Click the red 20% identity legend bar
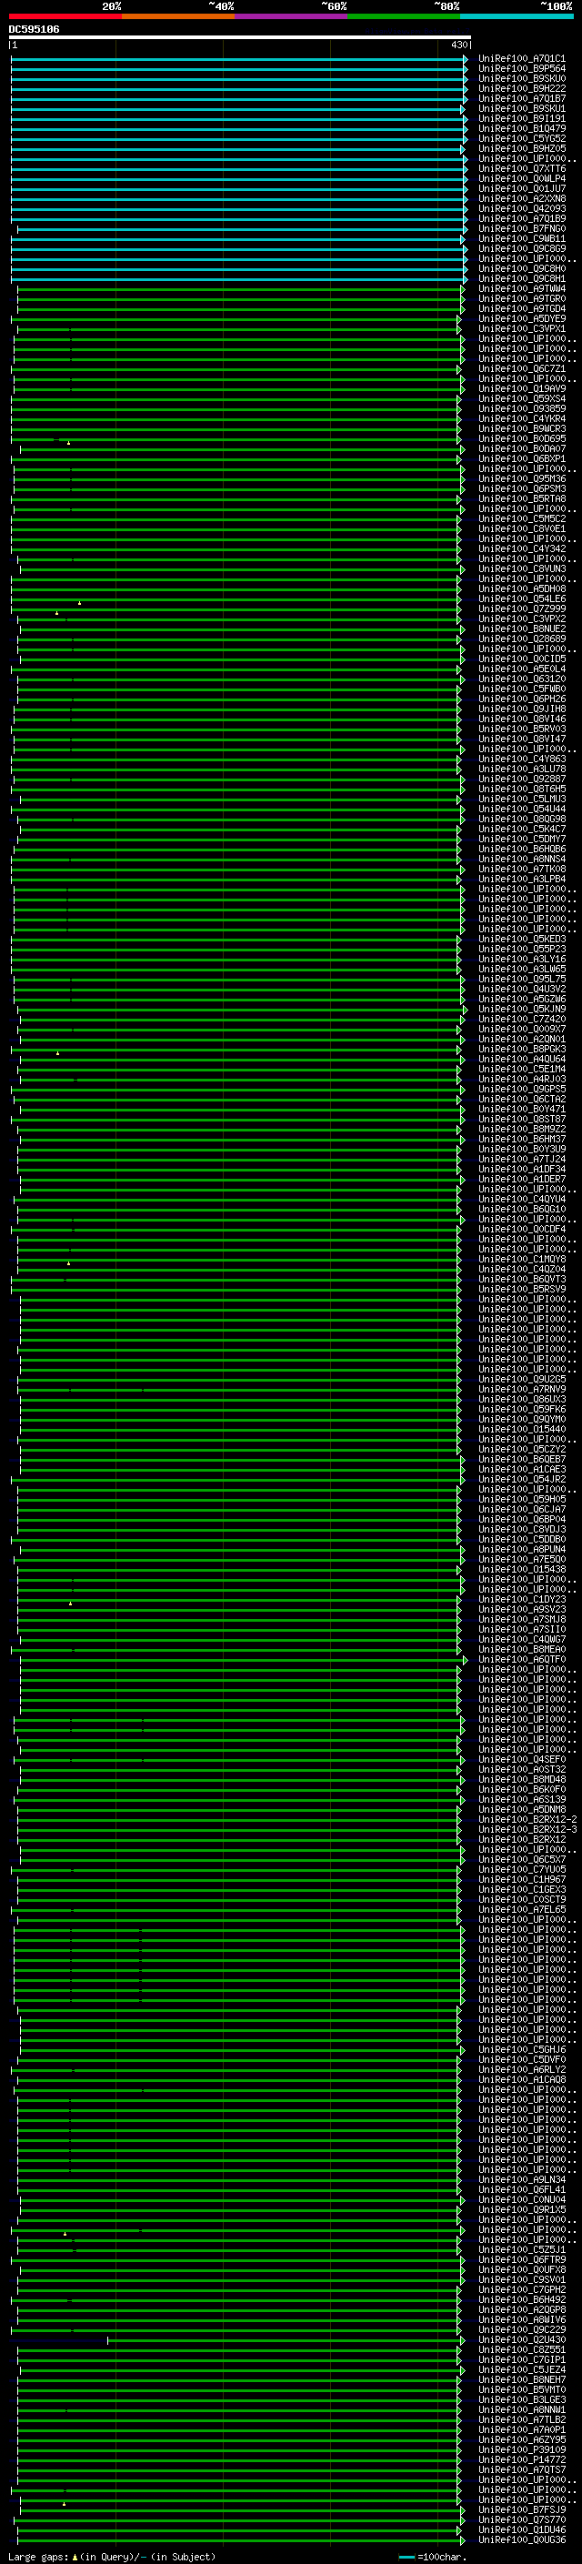 pos(65,16)
